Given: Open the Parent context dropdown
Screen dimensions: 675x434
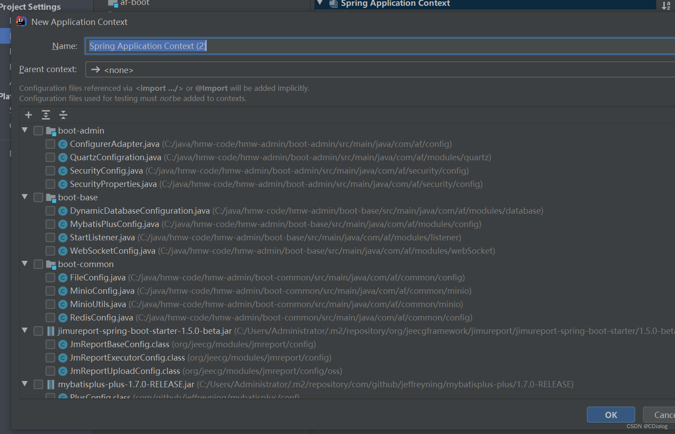Looking at the screenshot, I should [380, 70].
